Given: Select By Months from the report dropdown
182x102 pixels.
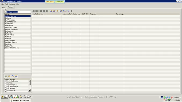Looking at the screenshot, I should point(18,33).
